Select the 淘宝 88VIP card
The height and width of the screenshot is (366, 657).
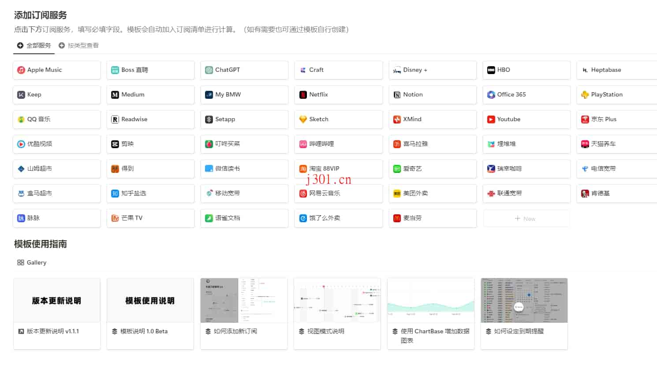[338, 169]
